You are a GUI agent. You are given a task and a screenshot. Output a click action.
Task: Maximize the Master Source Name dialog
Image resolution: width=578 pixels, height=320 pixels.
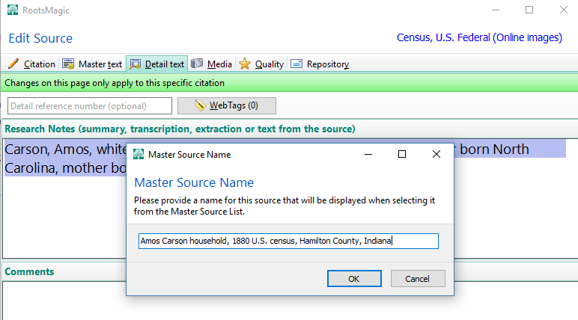pyautogui.click(x=402, y=154)
